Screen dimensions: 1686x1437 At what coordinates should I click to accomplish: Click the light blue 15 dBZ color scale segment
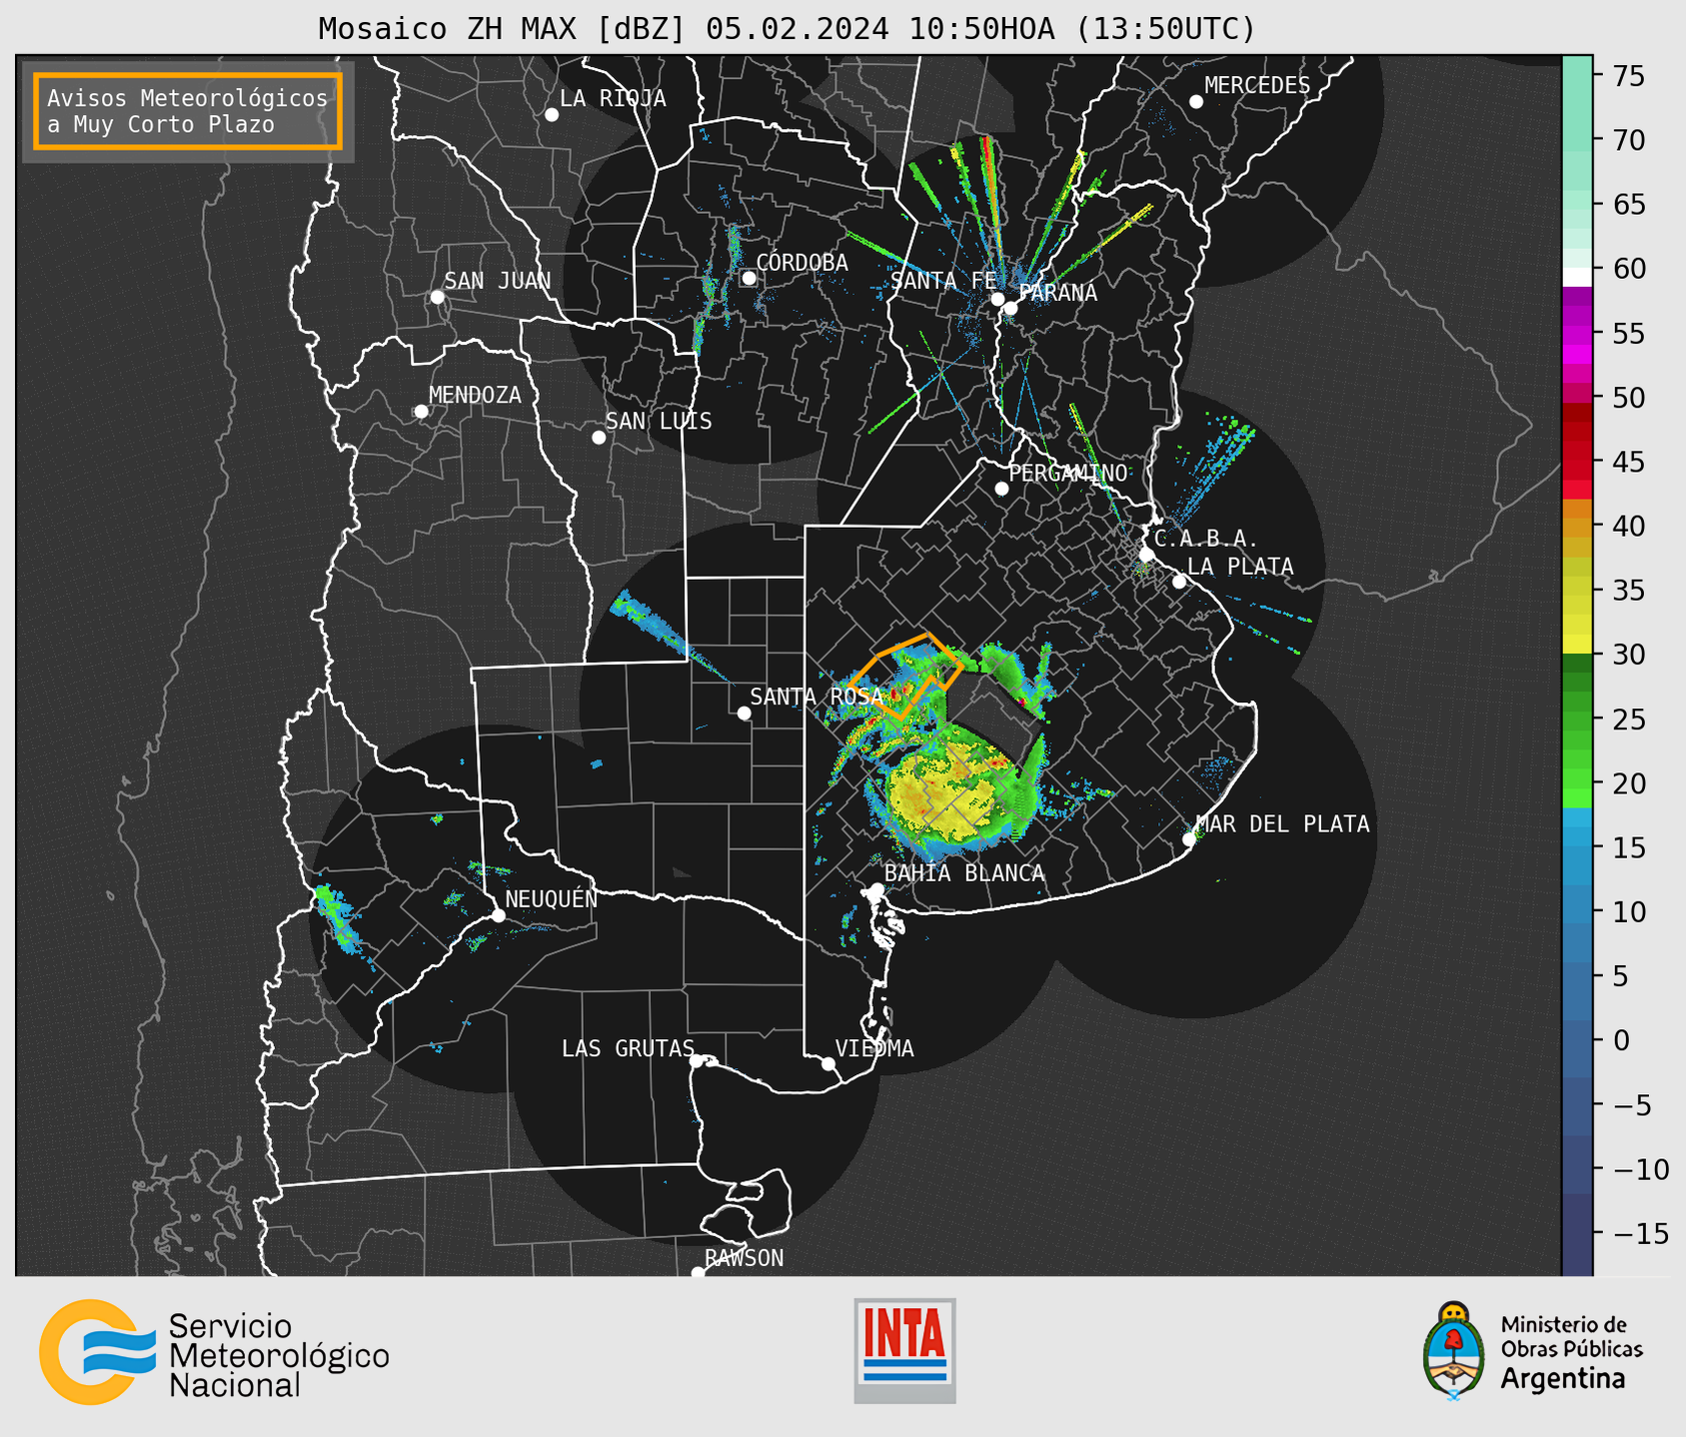(1578, 848)
